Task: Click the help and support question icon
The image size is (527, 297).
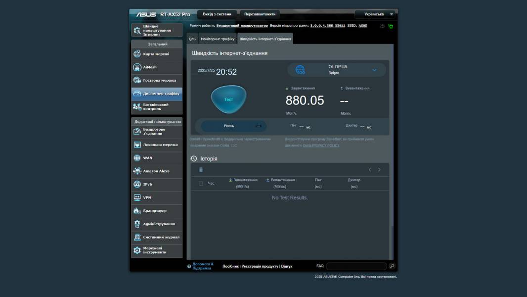Action: coord(189,266)
